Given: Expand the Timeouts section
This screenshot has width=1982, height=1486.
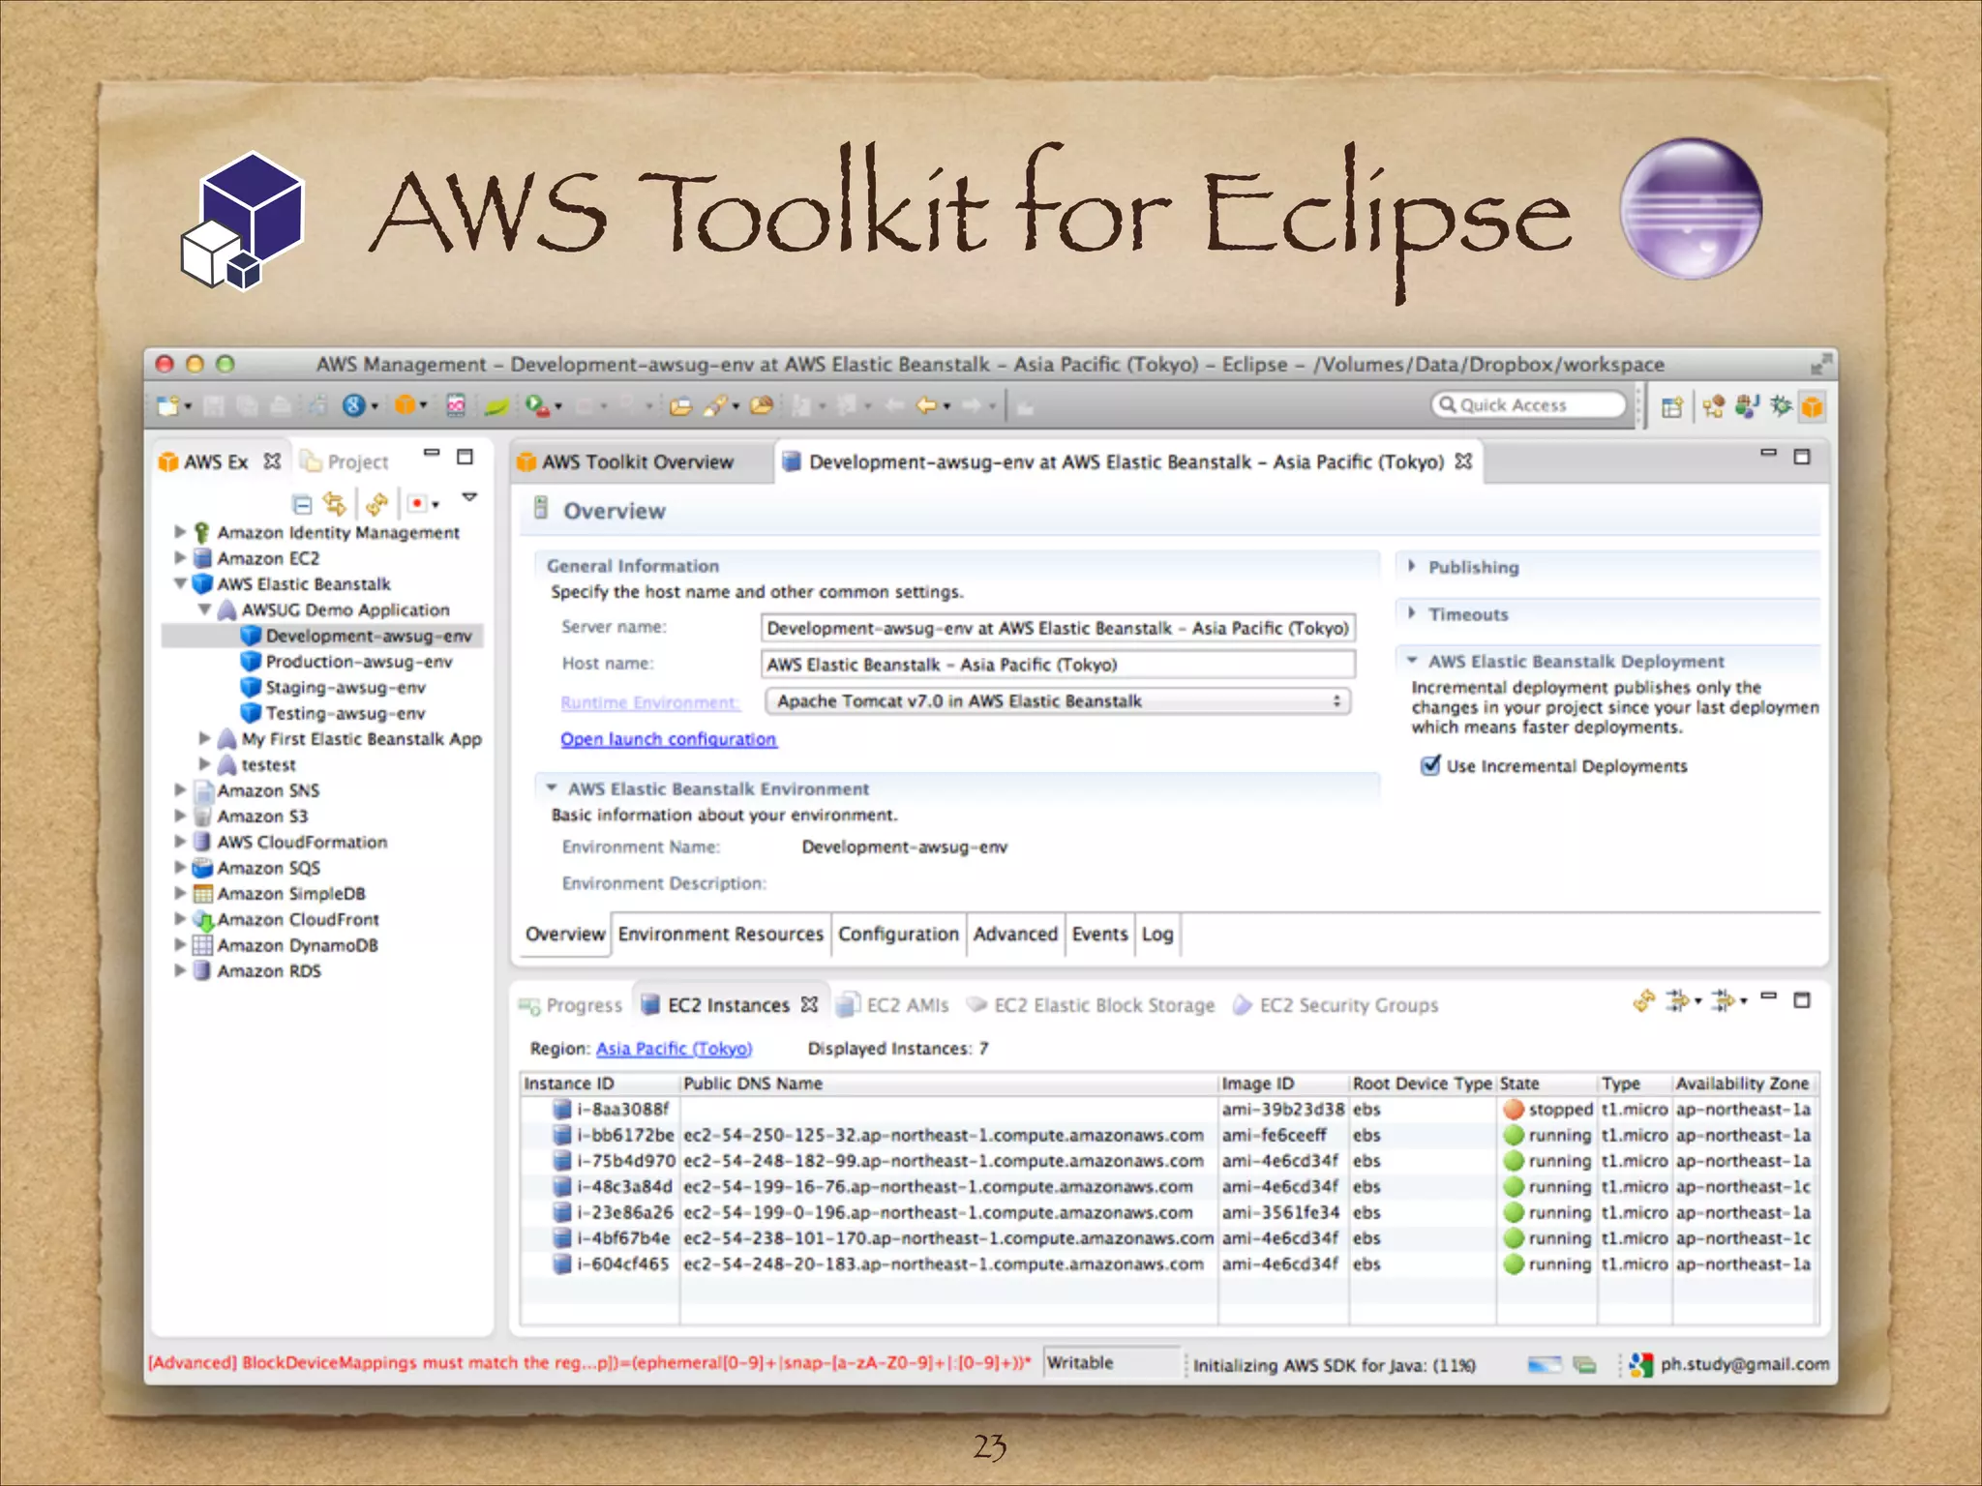Looking at the screenshot, I should [x=1411, y=613].
